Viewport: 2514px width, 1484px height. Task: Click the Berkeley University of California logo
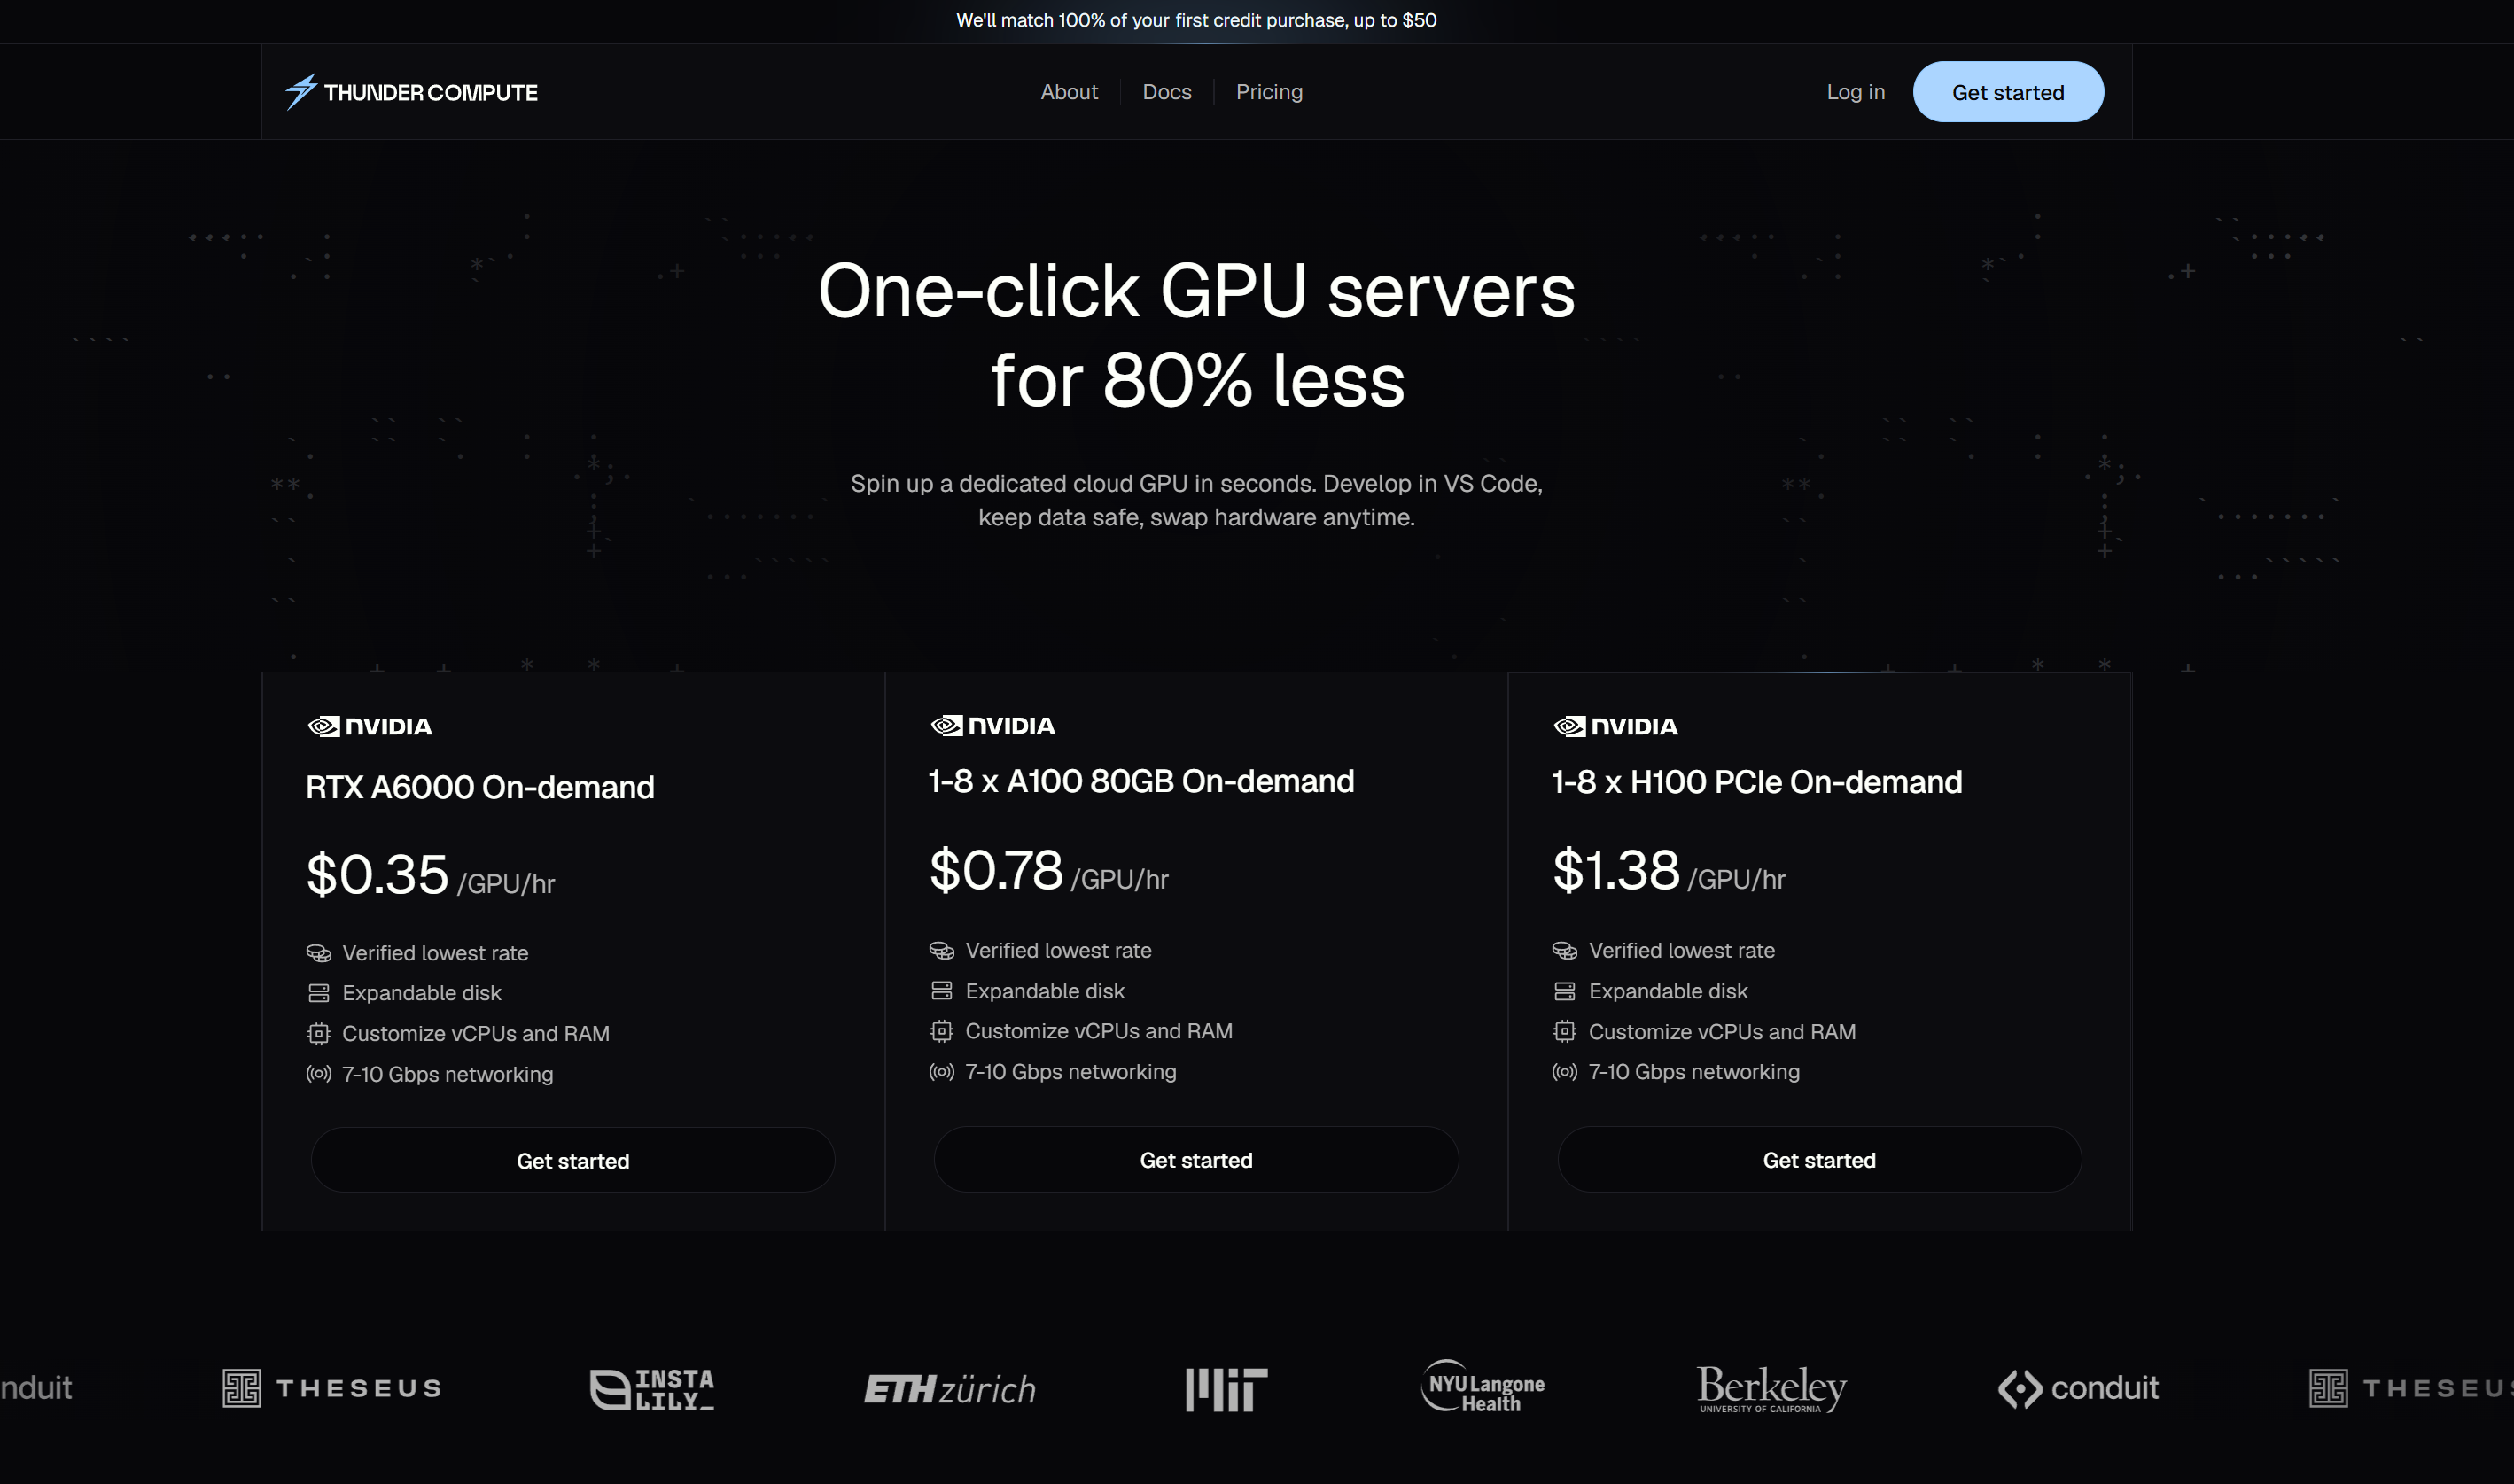click(1771, 1388)
